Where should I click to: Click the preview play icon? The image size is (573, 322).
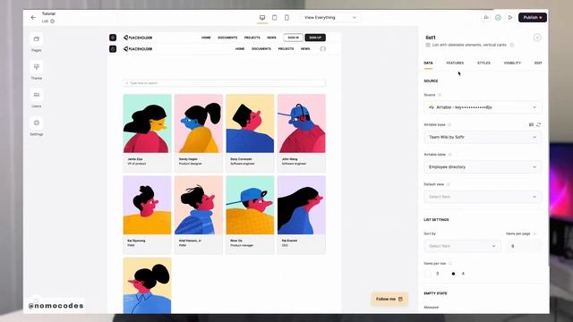[510, 17]
